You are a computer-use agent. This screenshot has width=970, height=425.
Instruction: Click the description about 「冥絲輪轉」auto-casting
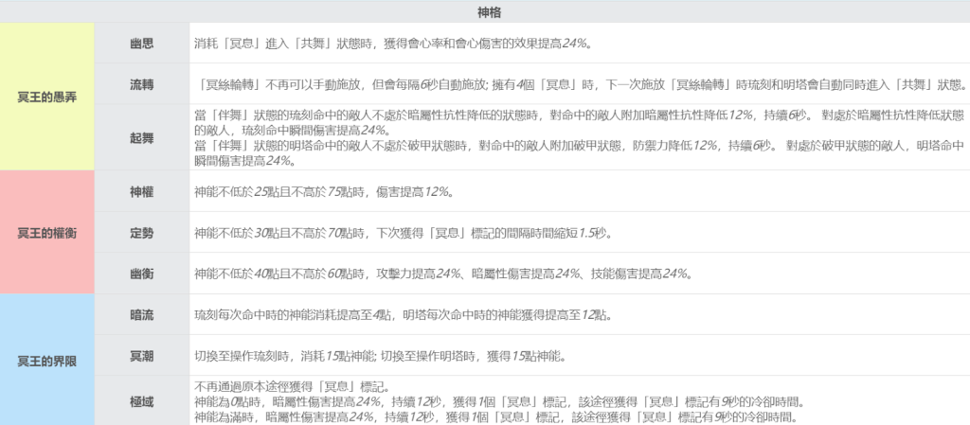point(578,84)
